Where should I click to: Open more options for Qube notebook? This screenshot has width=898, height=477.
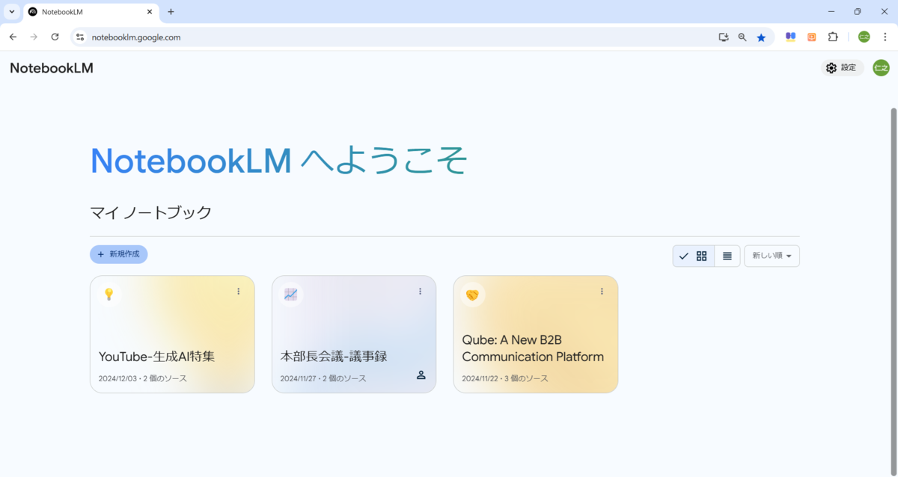(x=602, y=292)
